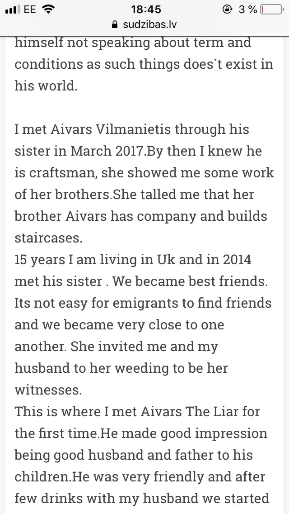Tap the word 'witnesses' in the article
The width and height of the screenshot is (289, 514).
pos(46,390)
